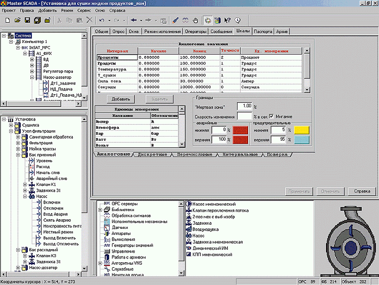Click the Undo arrow in the toolbar

[102, 20]
